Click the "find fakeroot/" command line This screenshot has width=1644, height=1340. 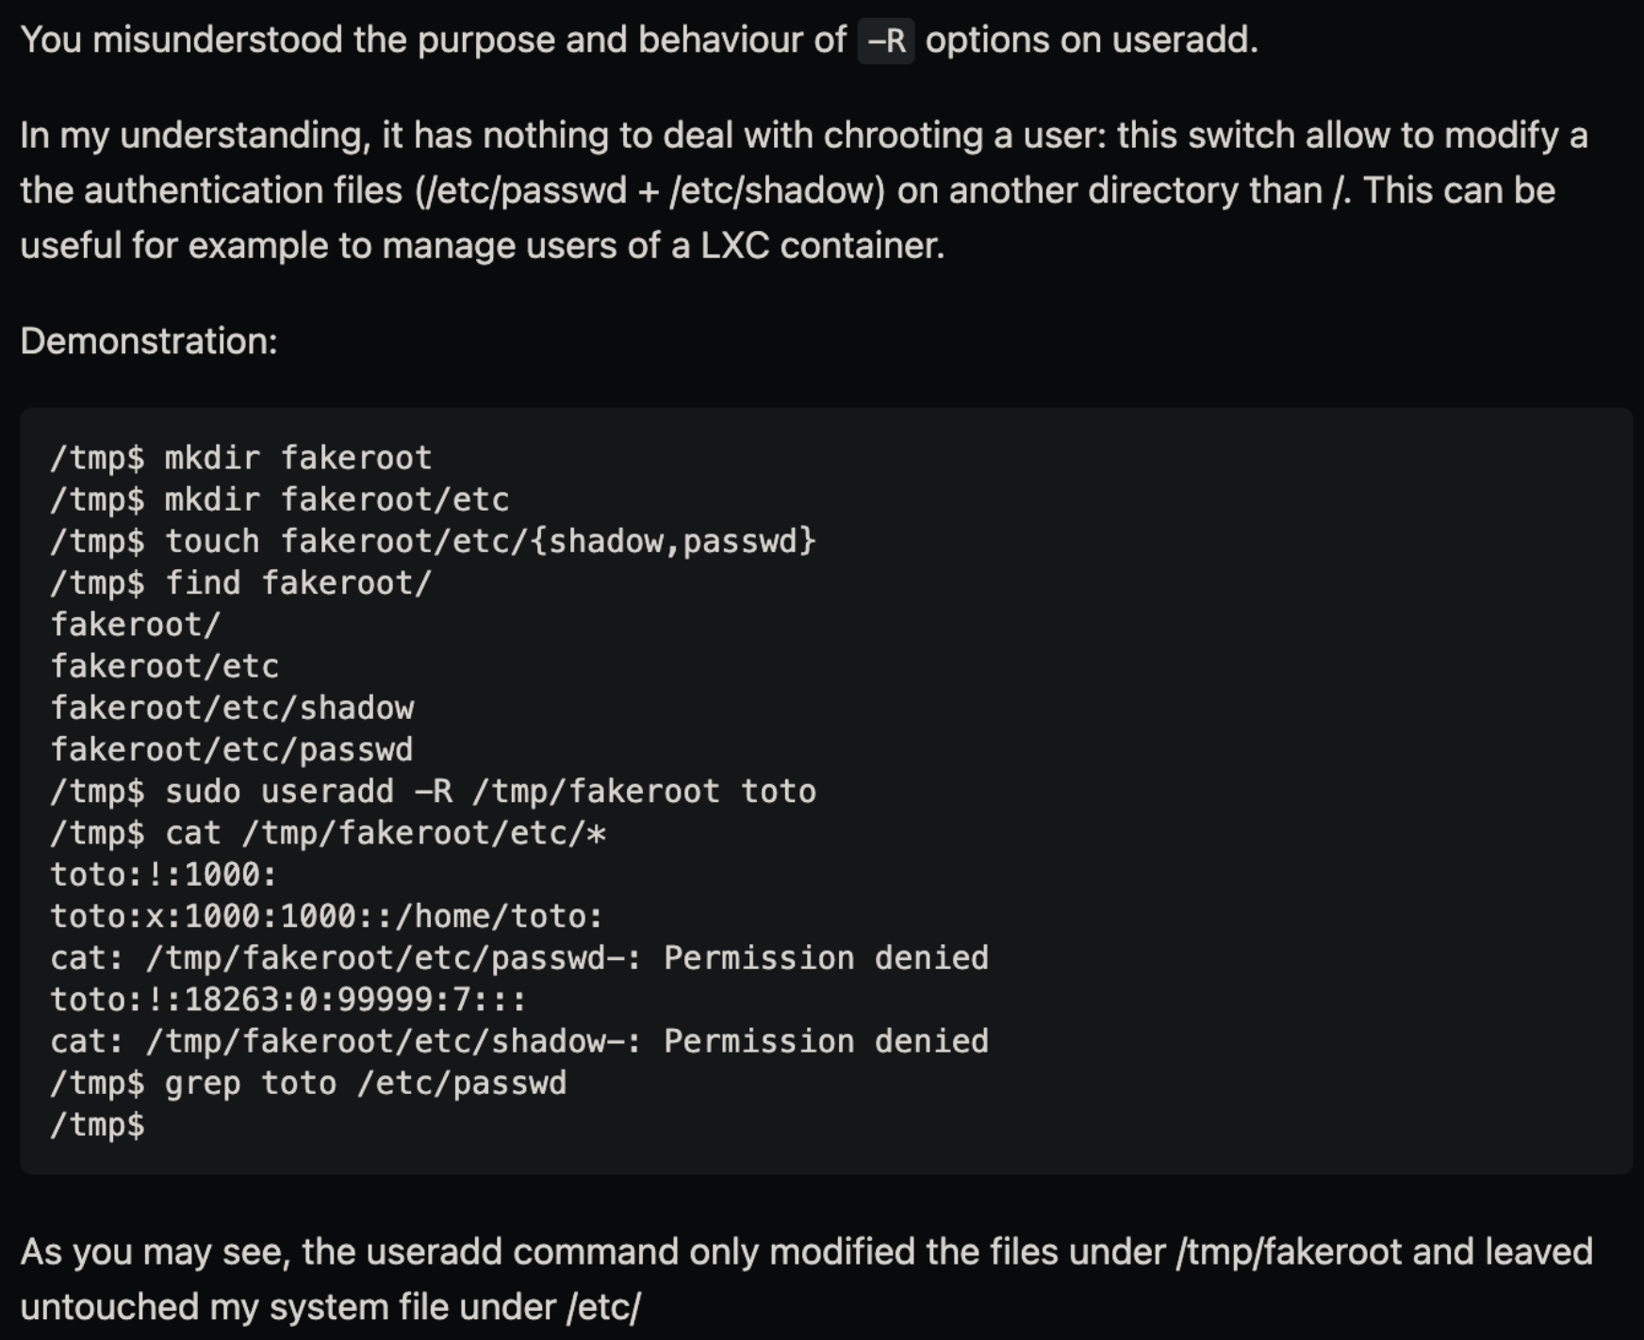241,583
